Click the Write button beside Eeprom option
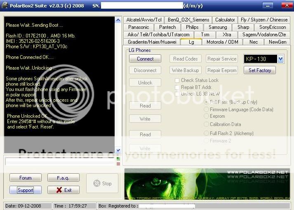 coord(145,119)
